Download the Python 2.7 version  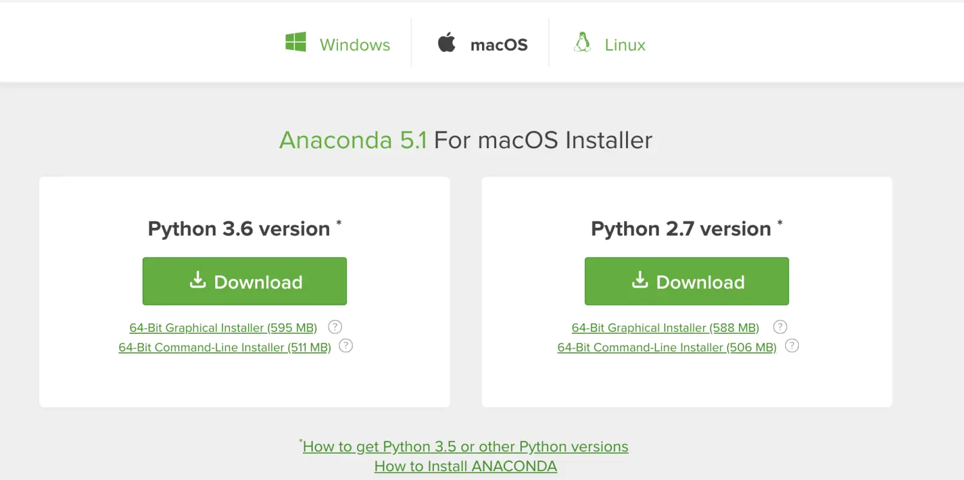[687, 281]
